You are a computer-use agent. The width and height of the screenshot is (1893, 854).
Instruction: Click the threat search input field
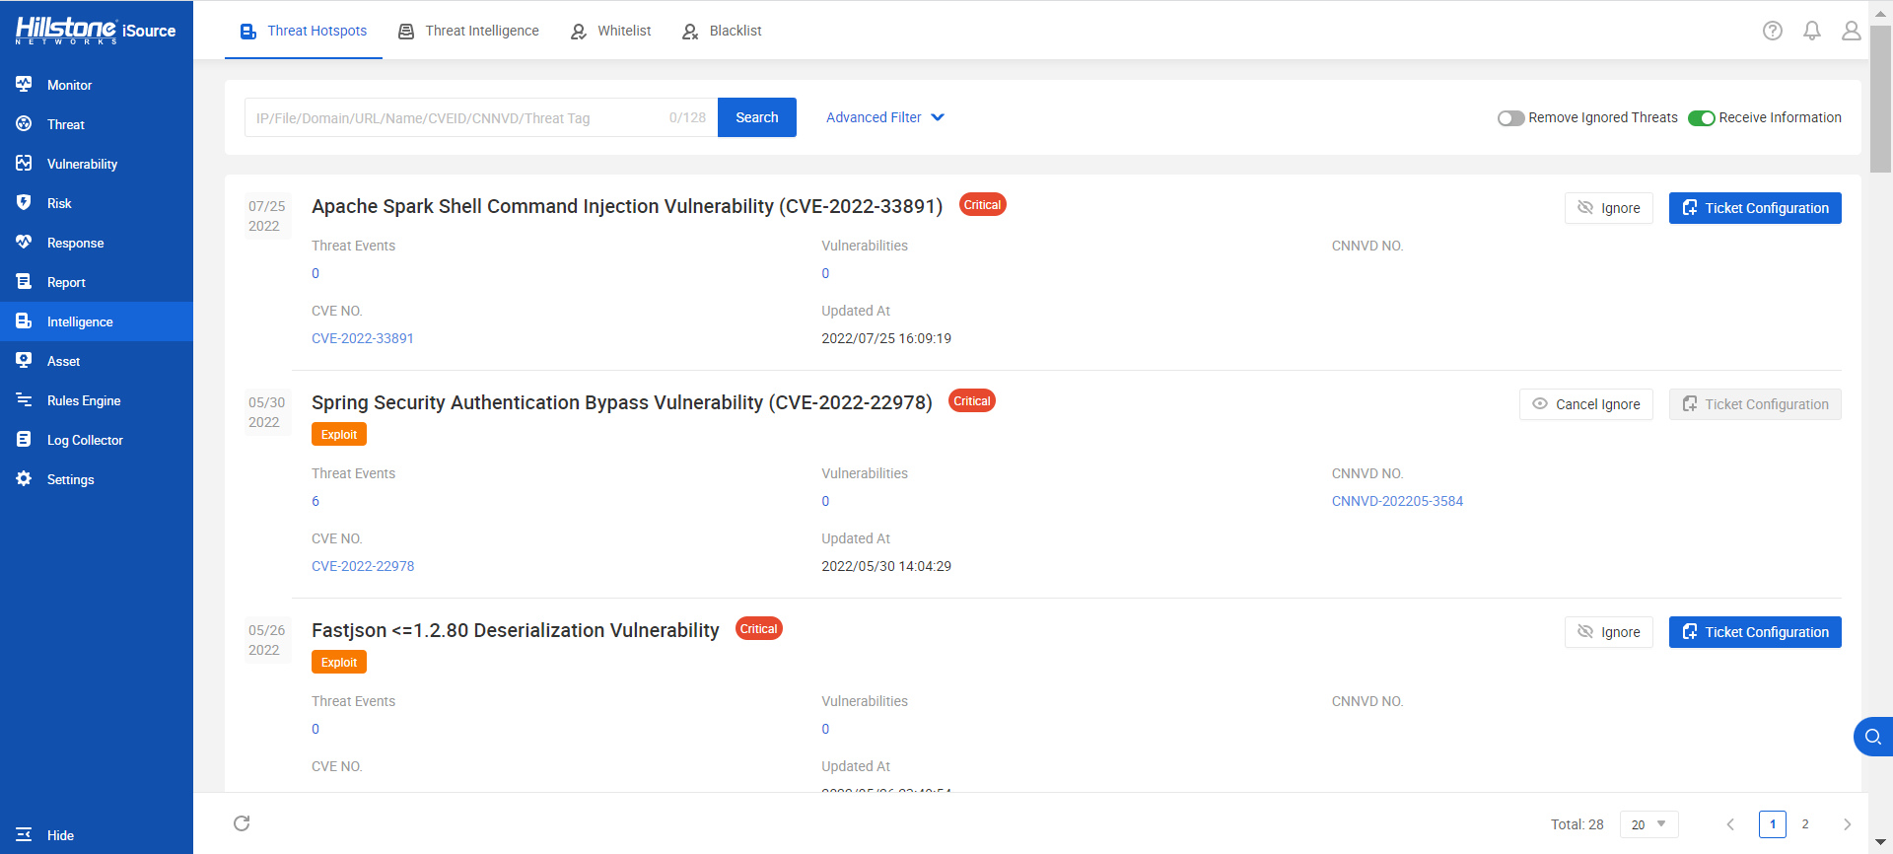tap(481, 117)
